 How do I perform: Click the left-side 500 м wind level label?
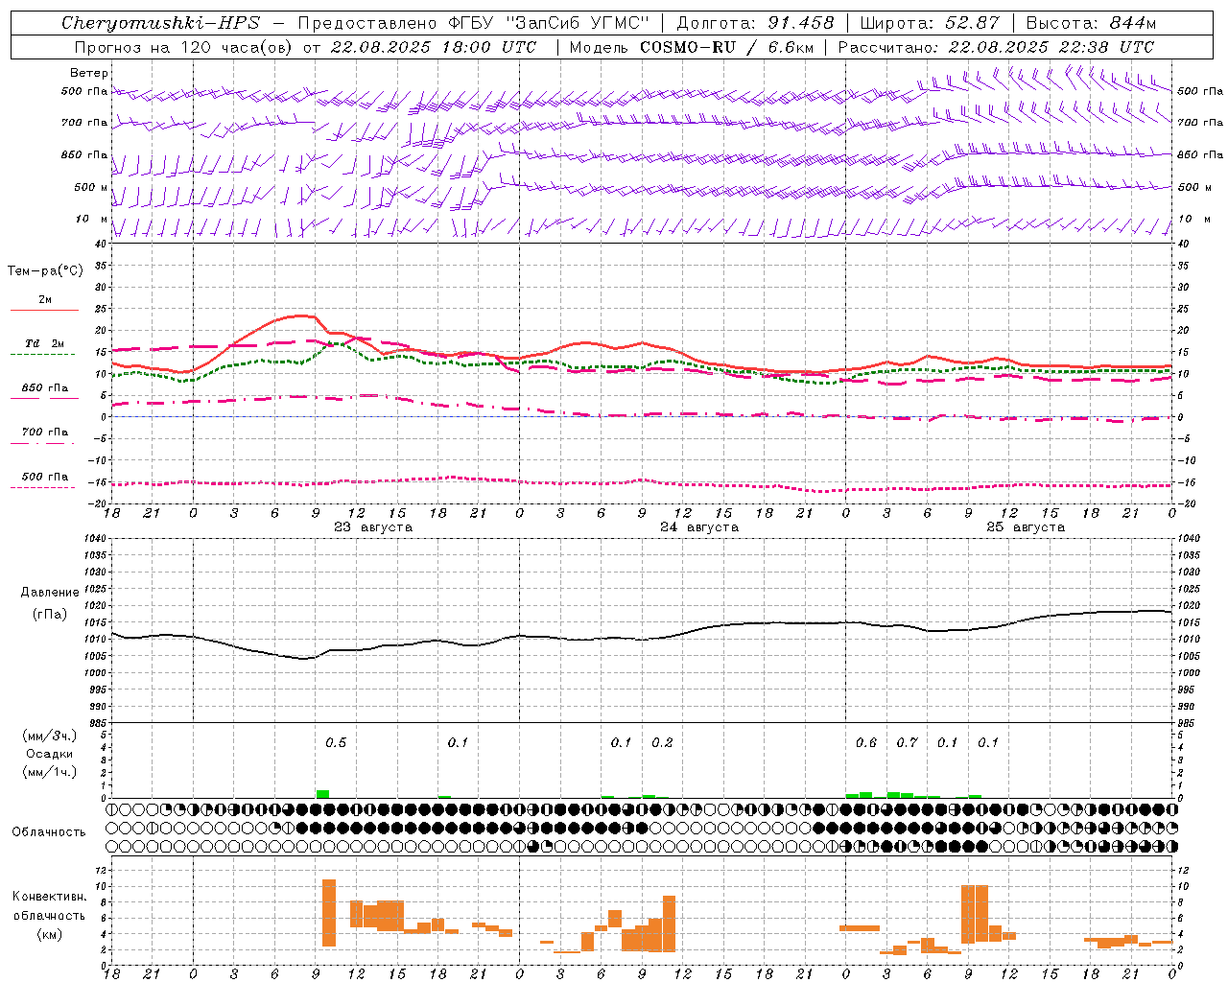click(x=90, y=187)
